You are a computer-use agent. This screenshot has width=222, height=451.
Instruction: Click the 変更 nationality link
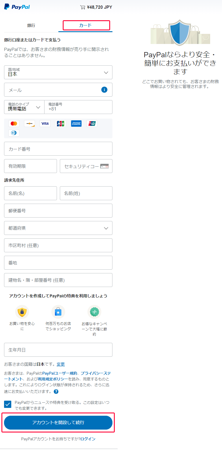click(x=61, y=364)
